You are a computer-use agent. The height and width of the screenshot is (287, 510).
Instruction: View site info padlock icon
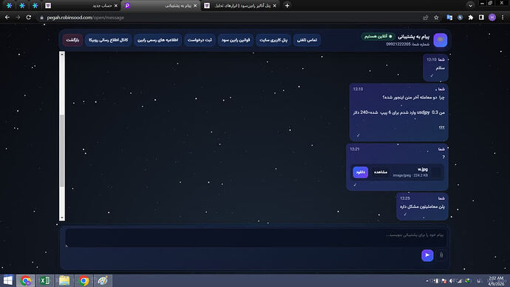[x=41, y=18]
